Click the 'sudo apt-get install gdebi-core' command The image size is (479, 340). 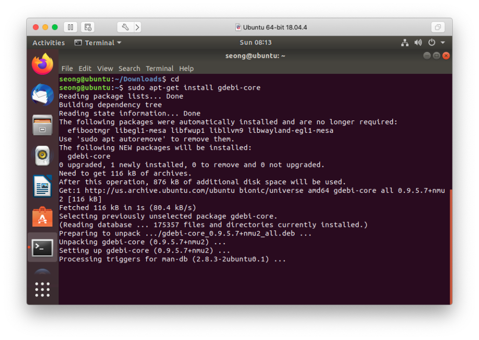(194, 88)
